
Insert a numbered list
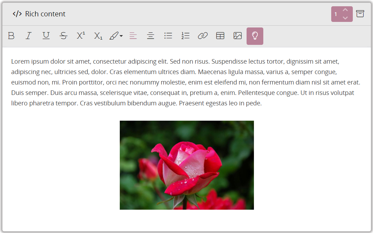185,36
